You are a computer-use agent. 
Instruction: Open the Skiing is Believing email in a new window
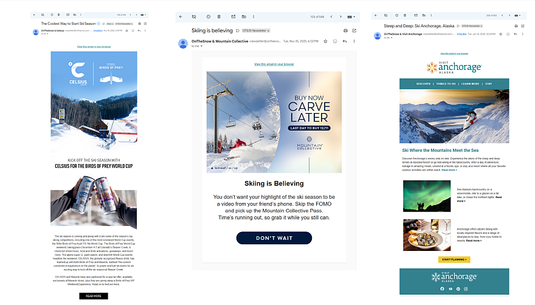pos(354,30)
